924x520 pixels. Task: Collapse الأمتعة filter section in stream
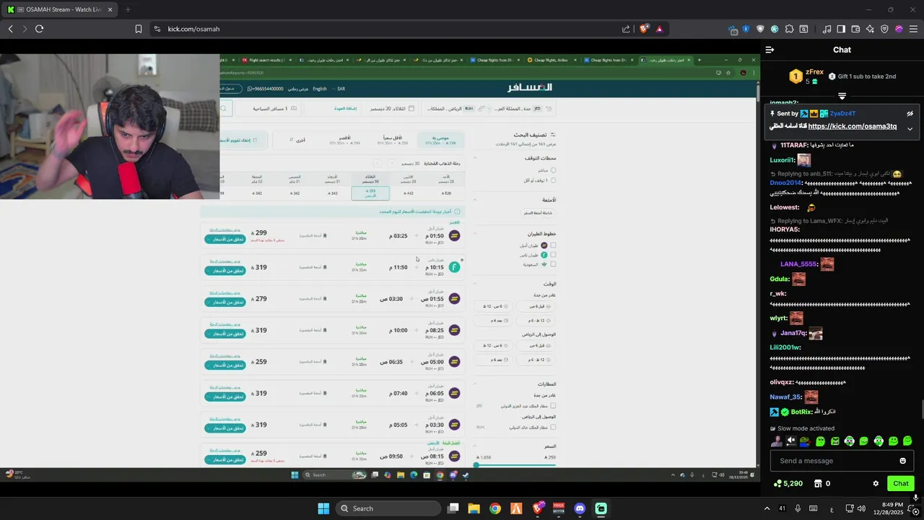[475, 199]
